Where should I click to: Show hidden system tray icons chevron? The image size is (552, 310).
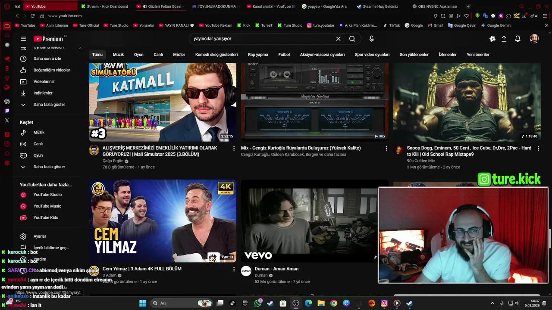point(492,303)
